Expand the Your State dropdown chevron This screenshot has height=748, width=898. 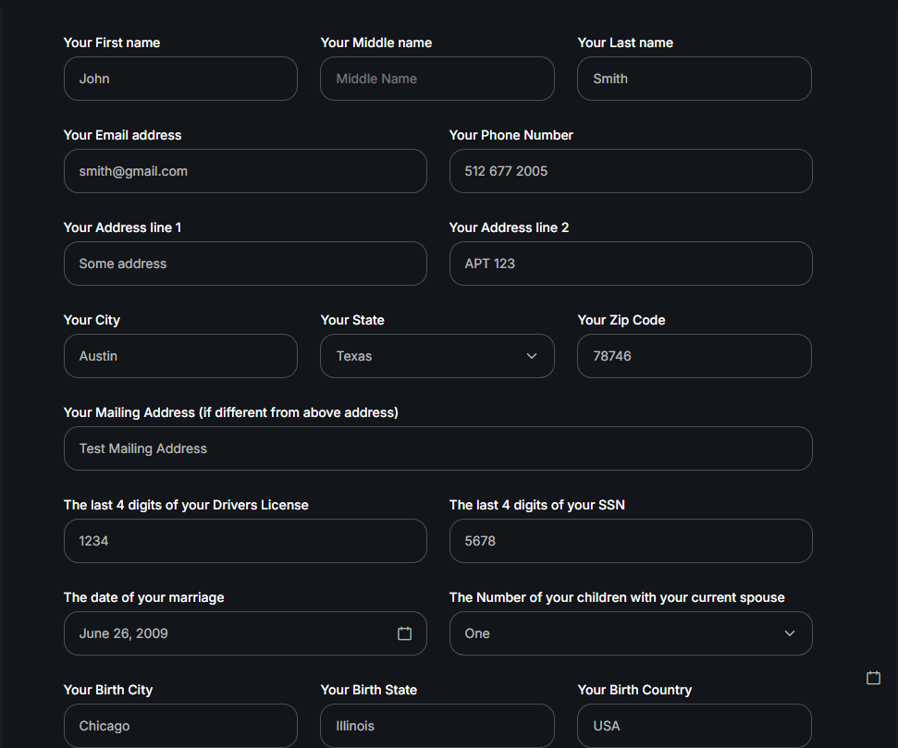532,356
